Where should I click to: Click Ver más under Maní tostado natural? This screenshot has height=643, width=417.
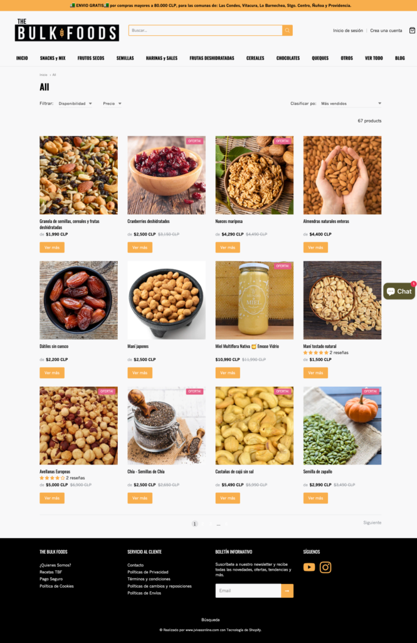point(315,373)
